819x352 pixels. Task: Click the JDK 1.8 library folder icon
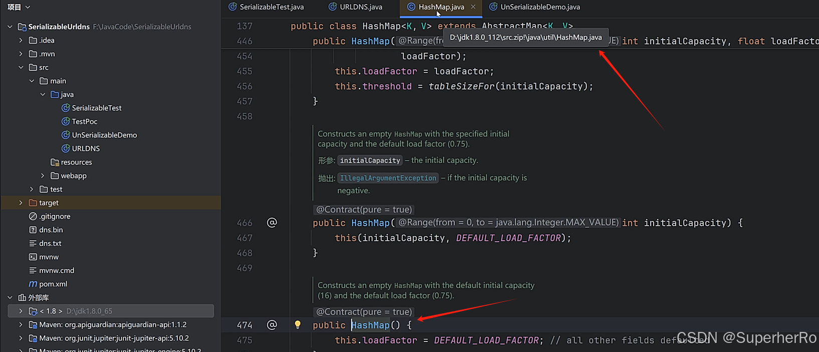[x=33, y=311]
